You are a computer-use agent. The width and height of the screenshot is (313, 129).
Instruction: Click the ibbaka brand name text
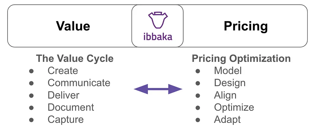point(157,37)
